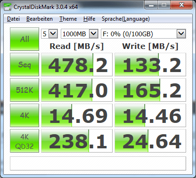Open the Bearbeiten menu
This screenshot has width=196, height=178.
(x=40, y=19)
